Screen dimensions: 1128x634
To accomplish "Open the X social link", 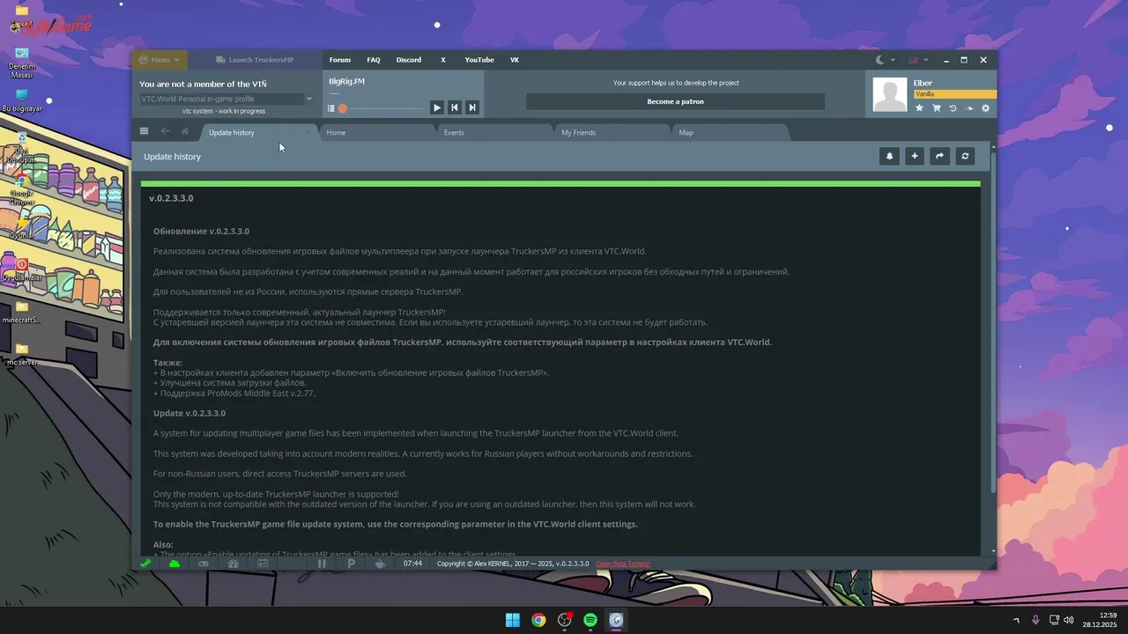I will 443,60.
